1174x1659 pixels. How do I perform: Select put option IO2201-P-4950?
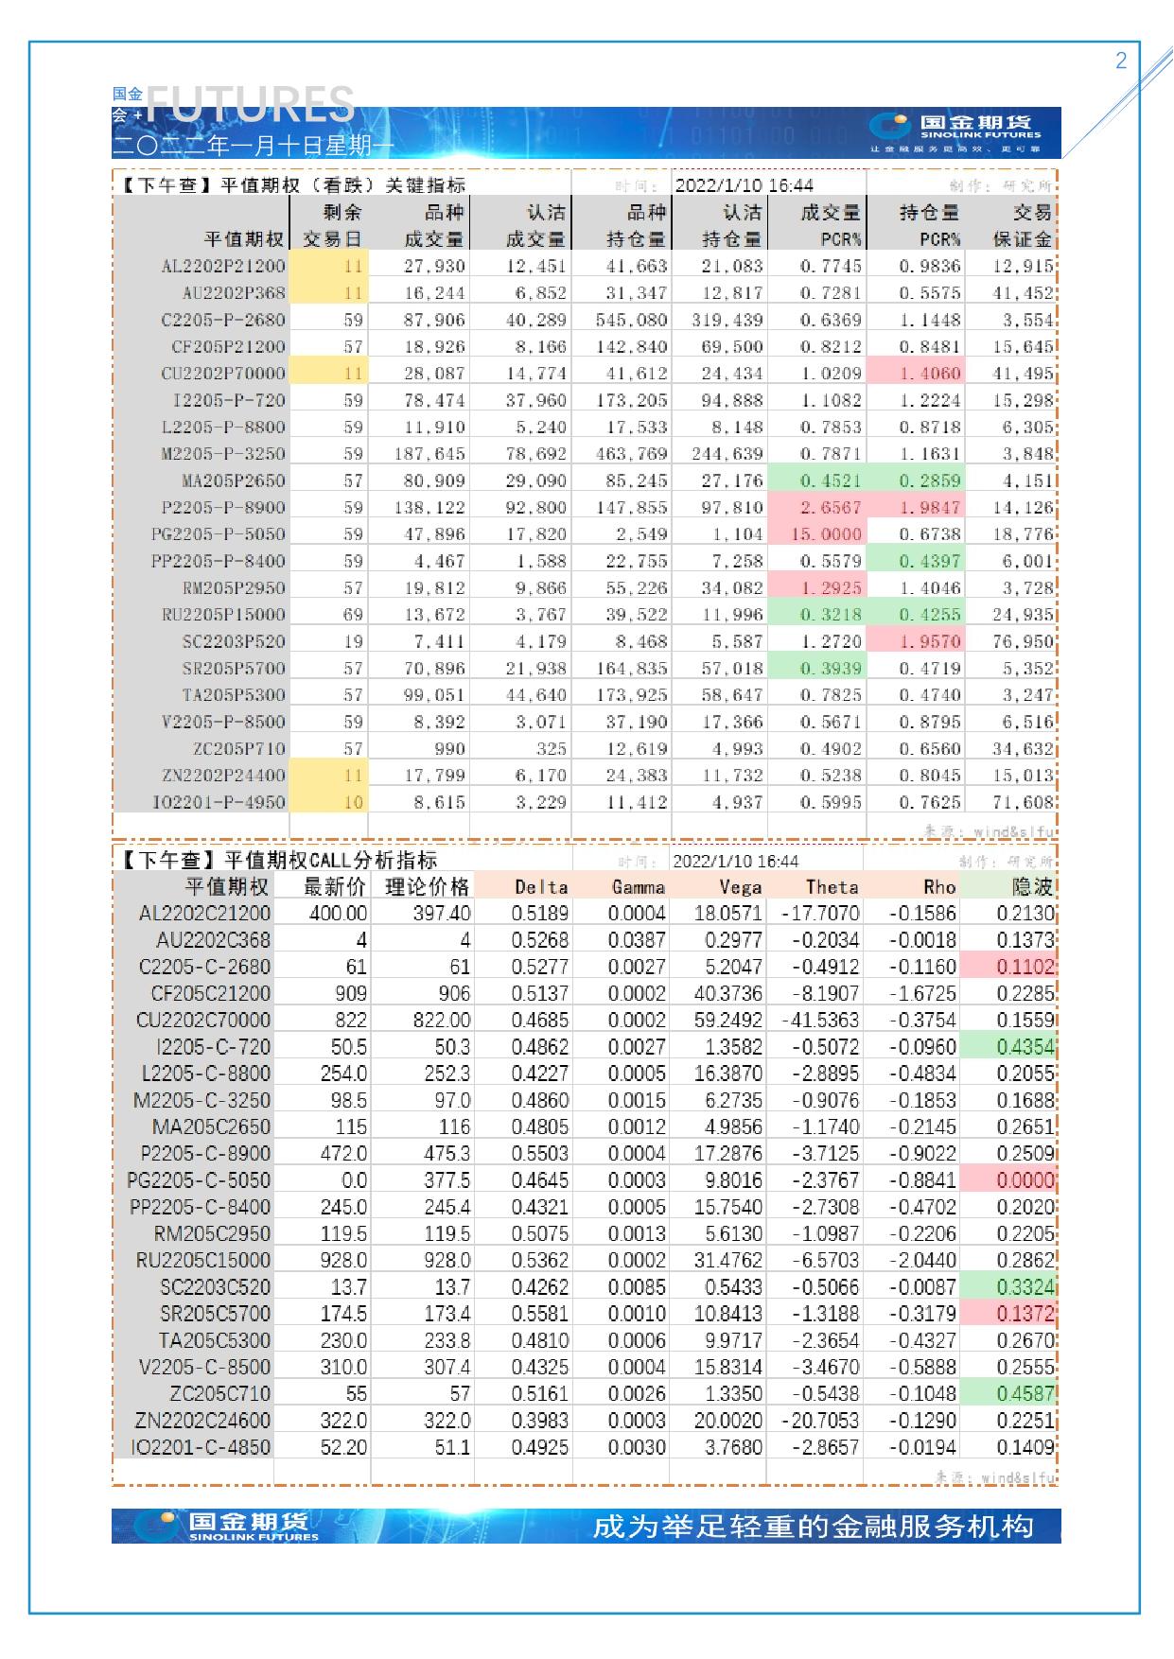[x=219, y=802]
